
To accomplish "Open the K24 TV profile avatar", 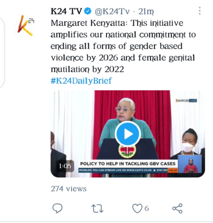I will tap(26, 26).
